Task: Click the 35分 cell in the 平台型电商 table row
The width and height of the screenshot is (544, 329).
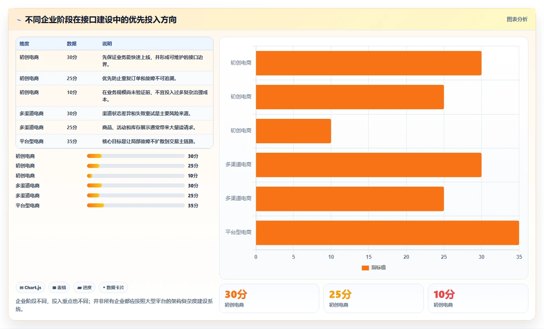Action: tap(72, 142)
